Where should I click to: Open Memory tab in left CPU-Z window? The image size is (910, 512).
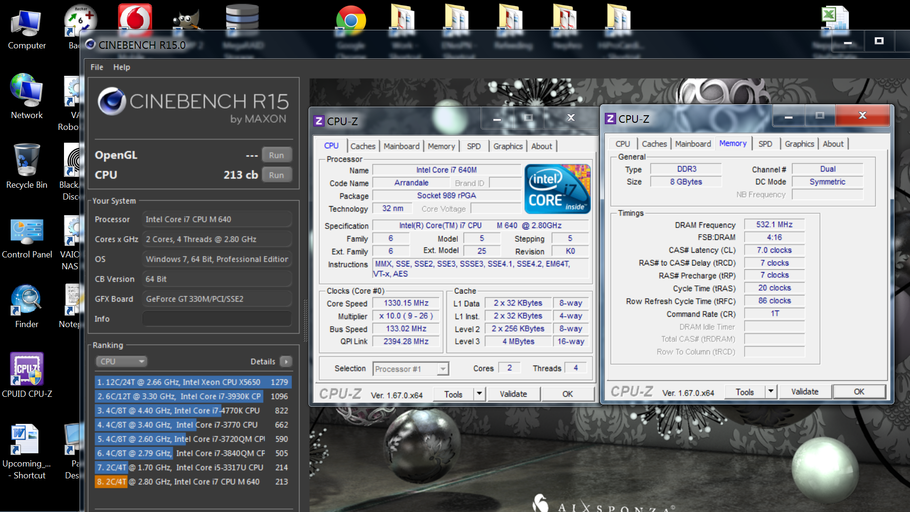point(441,146)
